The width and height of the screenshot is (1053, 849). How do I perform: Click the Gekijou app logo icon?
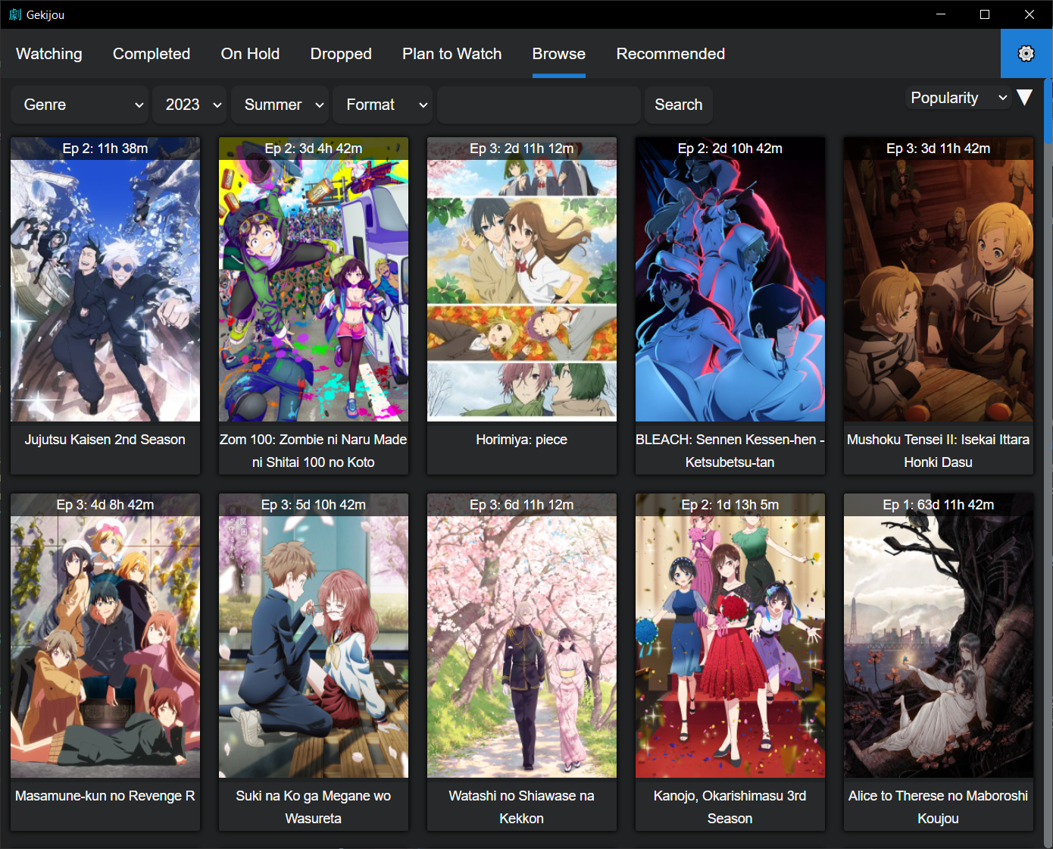pos(14,14)
